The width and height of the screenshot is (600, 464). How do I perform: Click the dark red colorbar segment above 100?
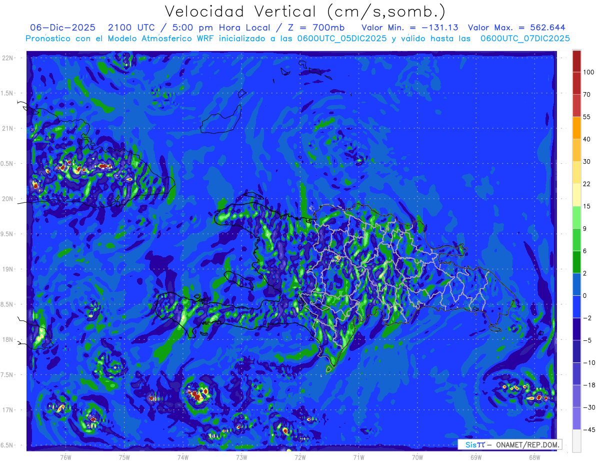pos(576,61)
